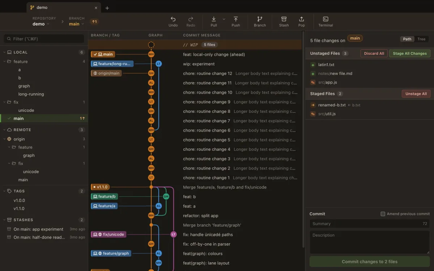The height and width of the screenshot is (271, 434).
Task: Focus the commit Summary field
Action: click(x=370, y=224)
